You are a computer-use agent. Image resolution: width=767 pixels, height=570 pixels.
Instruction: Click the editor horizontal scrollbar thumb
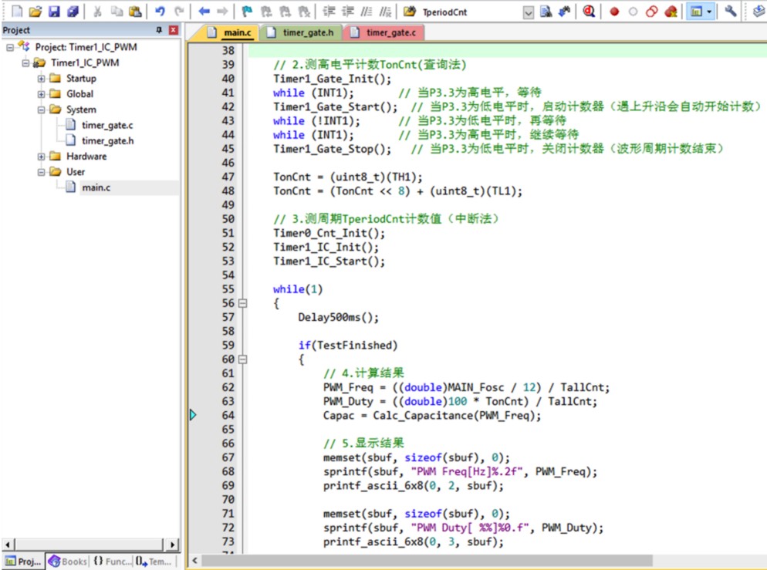click(x=427, y=561)
